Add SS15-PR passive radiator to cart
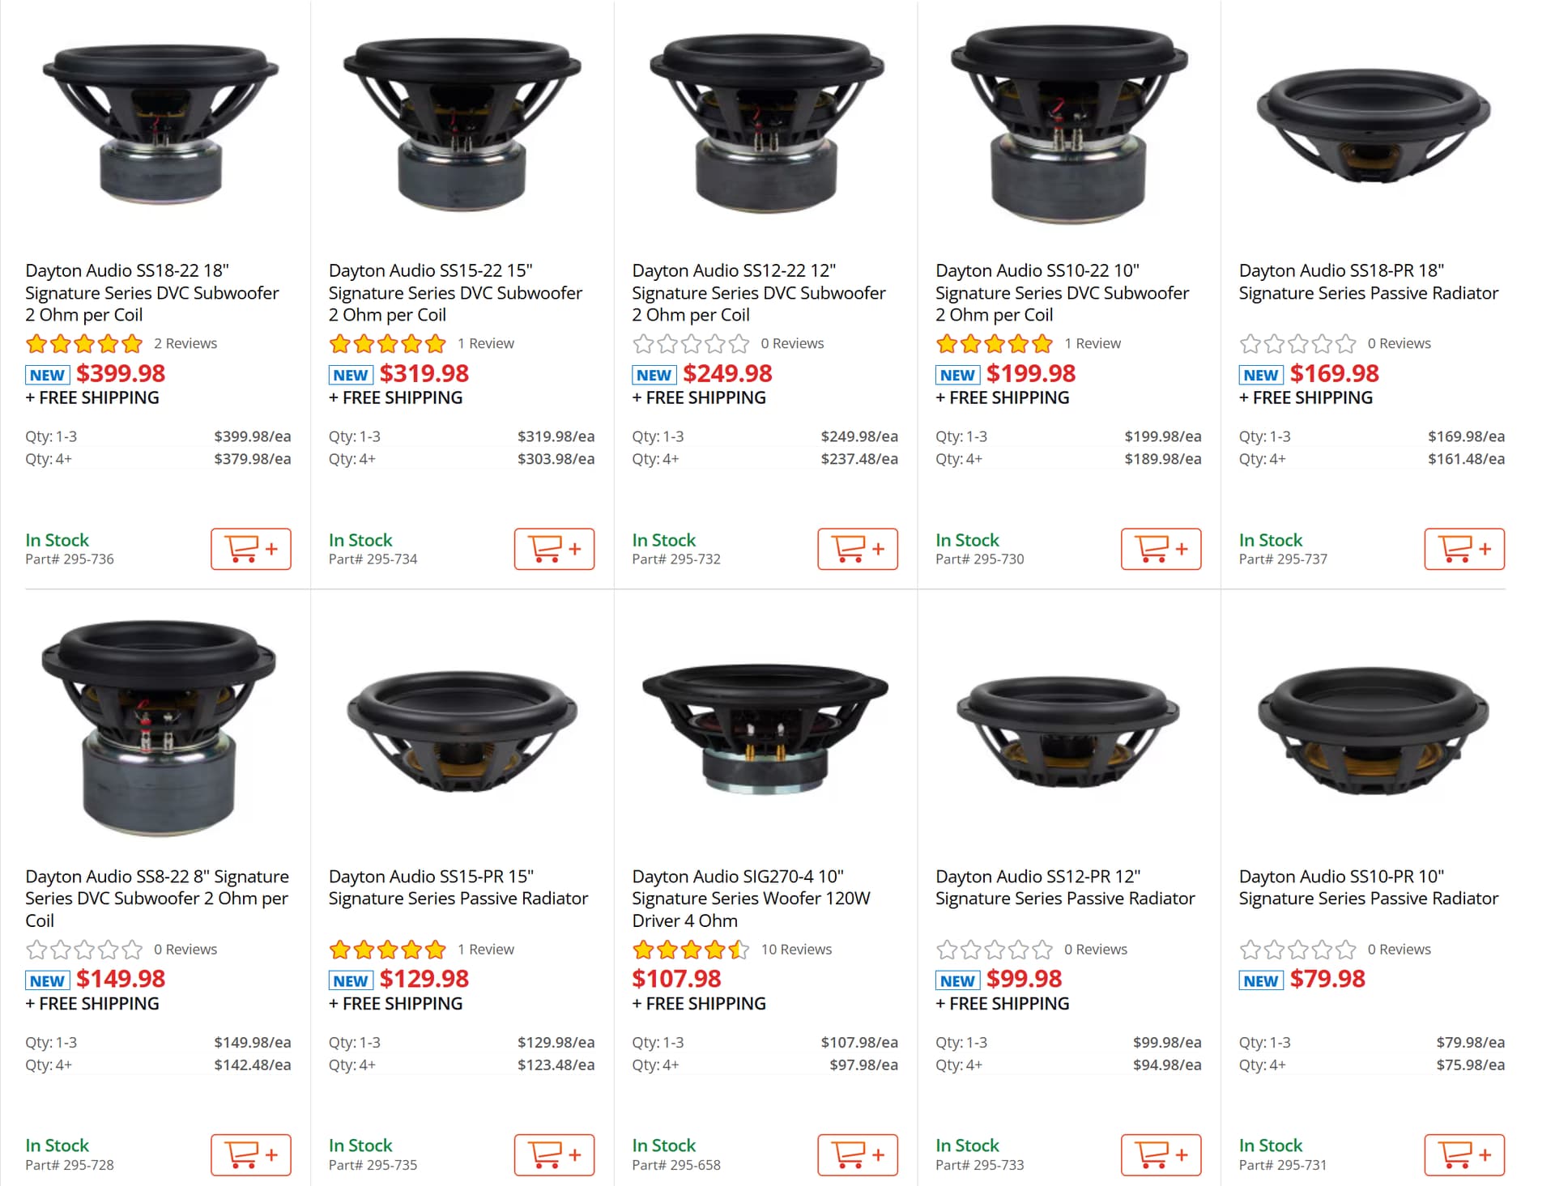This screenshot has height=1186, width=1555. pos(554,1154)
